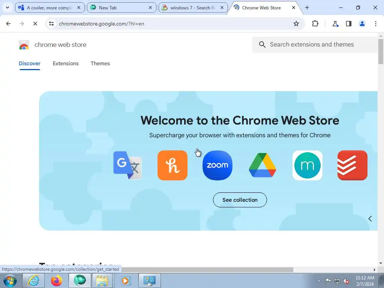384x288 pixels.
Task: Click the See collection button
Action: coord(240,200)
